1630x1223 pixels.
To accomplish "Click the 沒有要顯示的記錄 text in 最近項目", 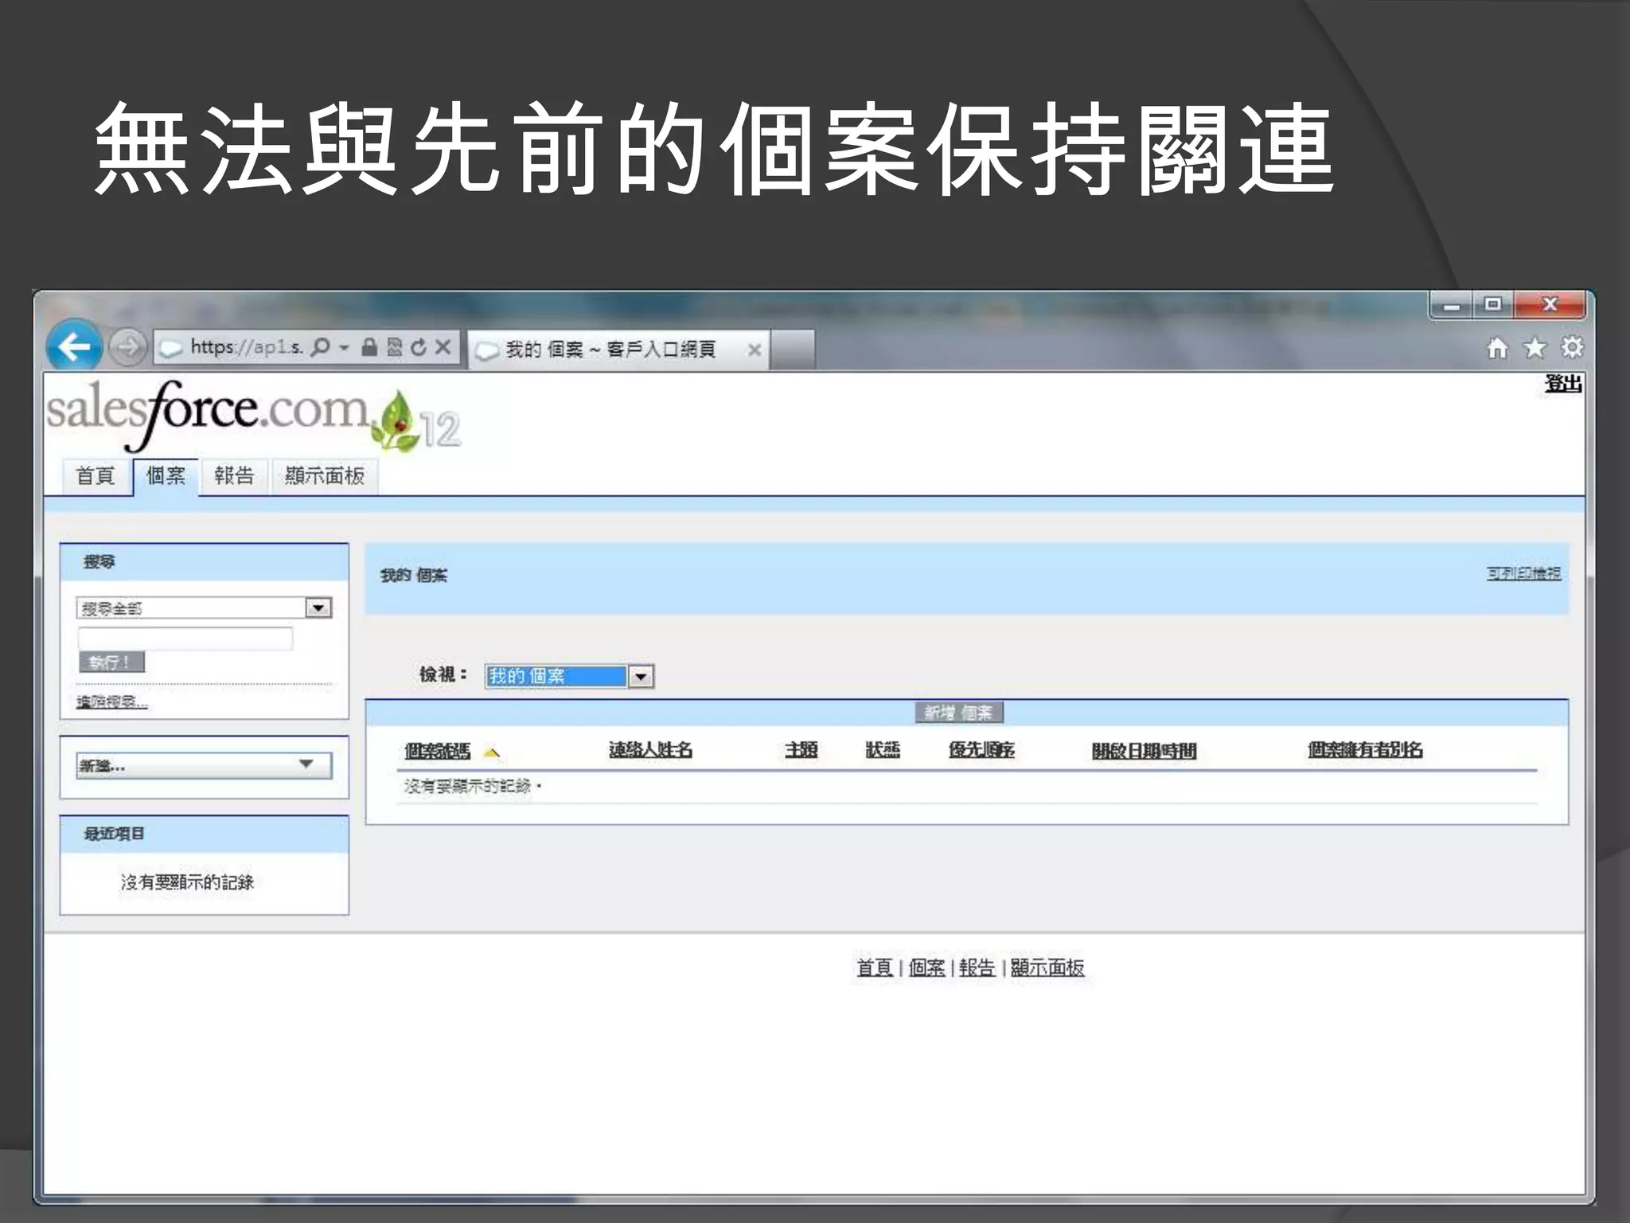I will coord(187,882).
